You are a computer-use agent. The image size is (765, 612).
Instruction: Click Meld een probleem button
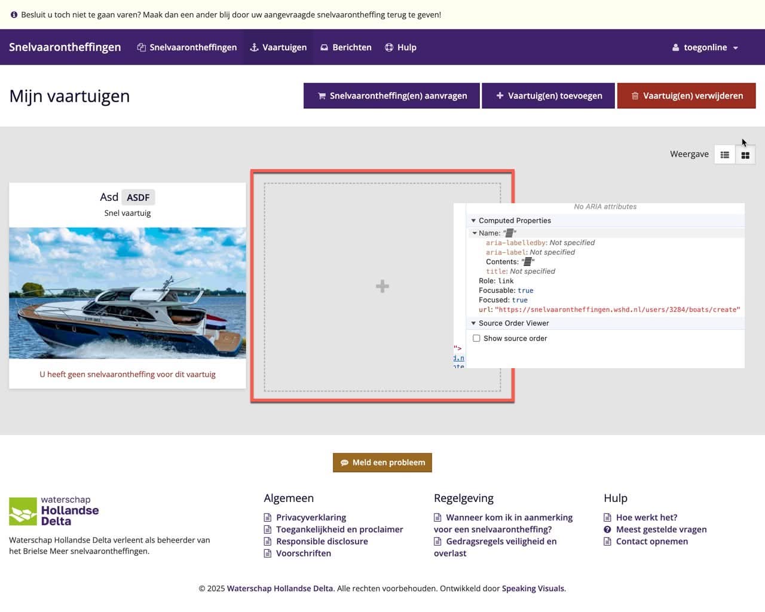[382, 463]
